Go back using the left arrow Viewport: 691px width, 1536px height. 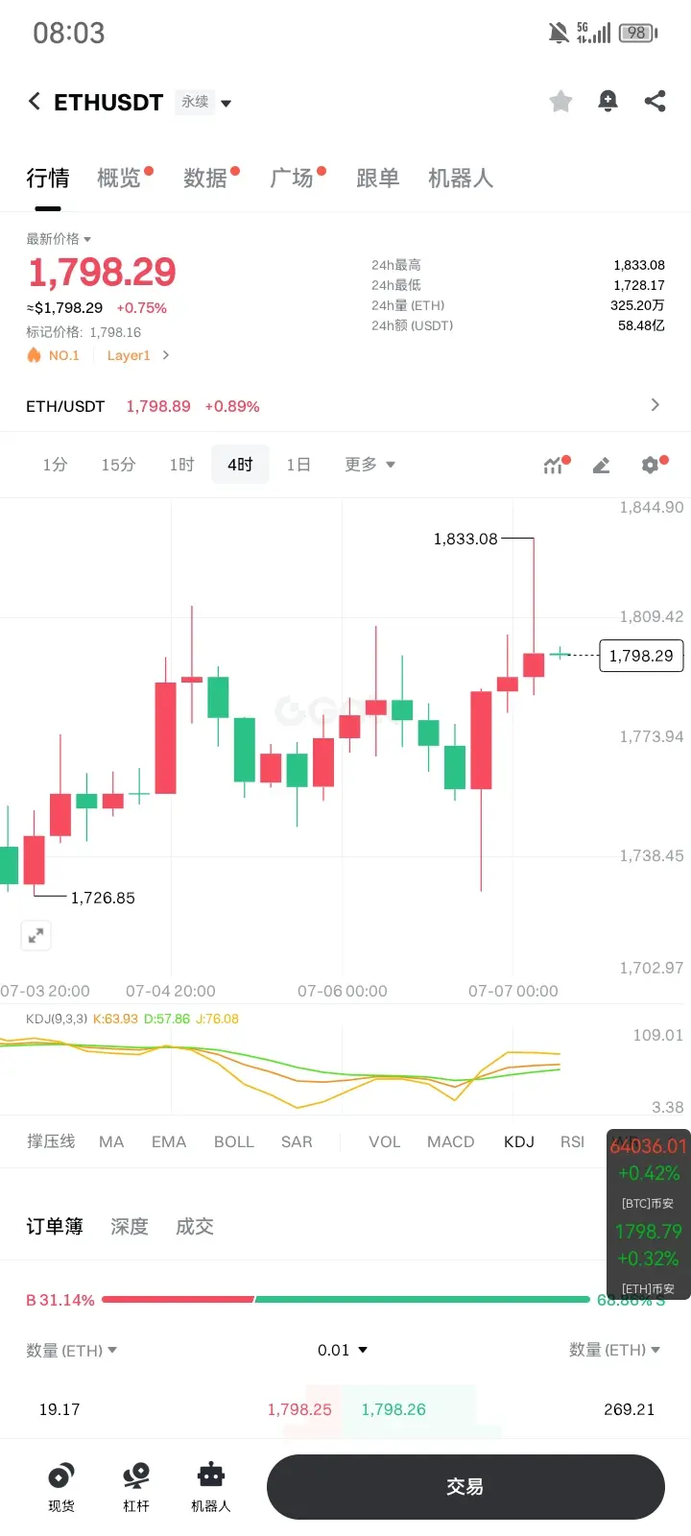click(x=35, y=102)
